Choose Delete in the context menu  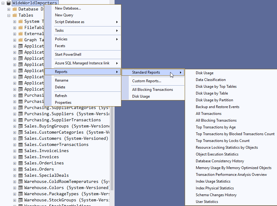click(83, 87)
